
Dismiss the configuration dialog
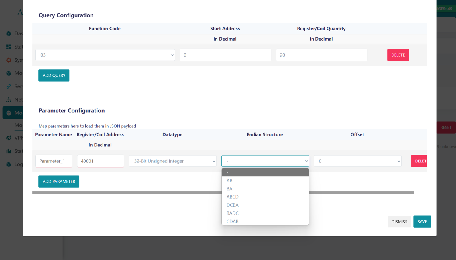pyautogui.click(x=399, y=221)
